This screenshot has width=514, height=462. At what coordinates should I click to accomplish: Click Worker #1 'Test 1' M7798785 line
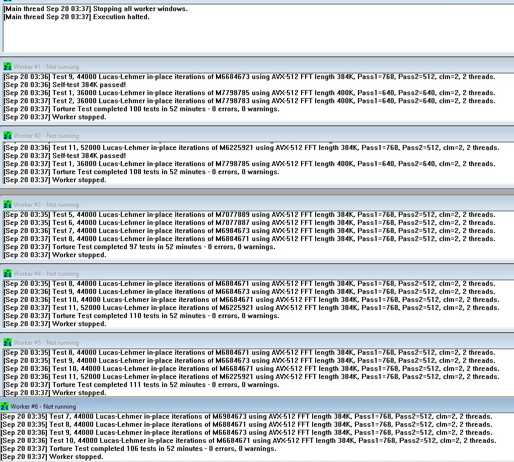pyautogui.click(x=250, y=93)
